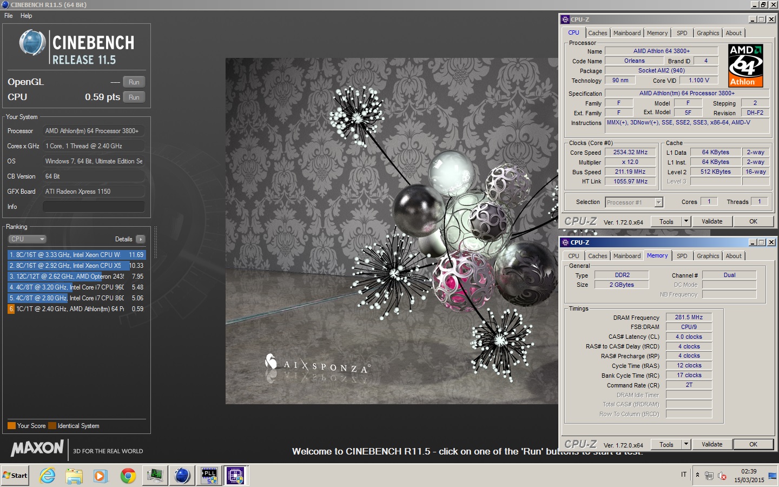Open Graphics tab in lower CPU-Z window

(708, 256)
